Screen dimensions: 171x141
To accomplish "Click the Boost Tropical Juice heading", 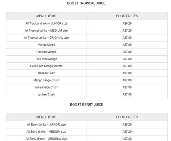I will (86, 3).
